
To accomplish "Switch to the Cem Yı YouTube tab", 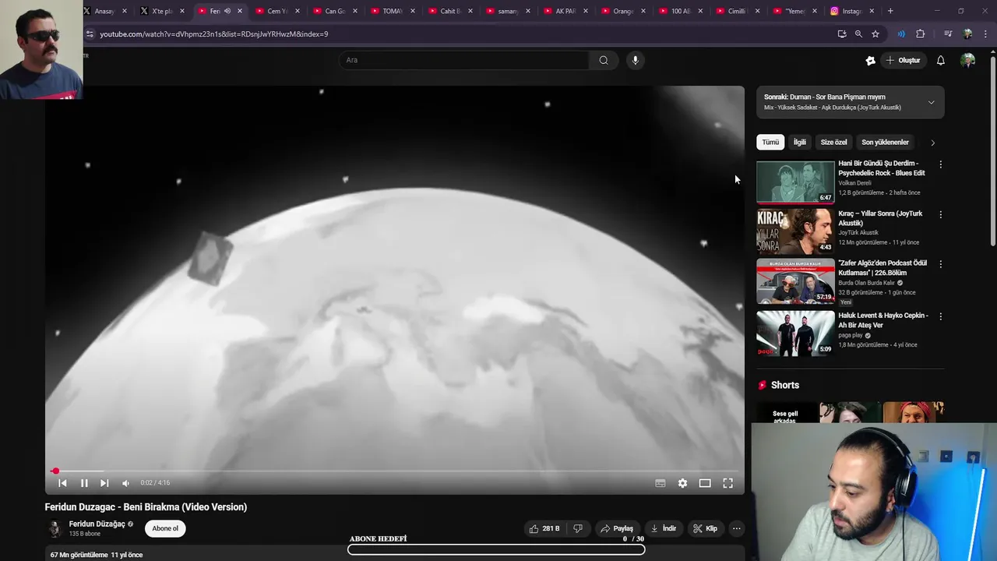I will point(277,11).
